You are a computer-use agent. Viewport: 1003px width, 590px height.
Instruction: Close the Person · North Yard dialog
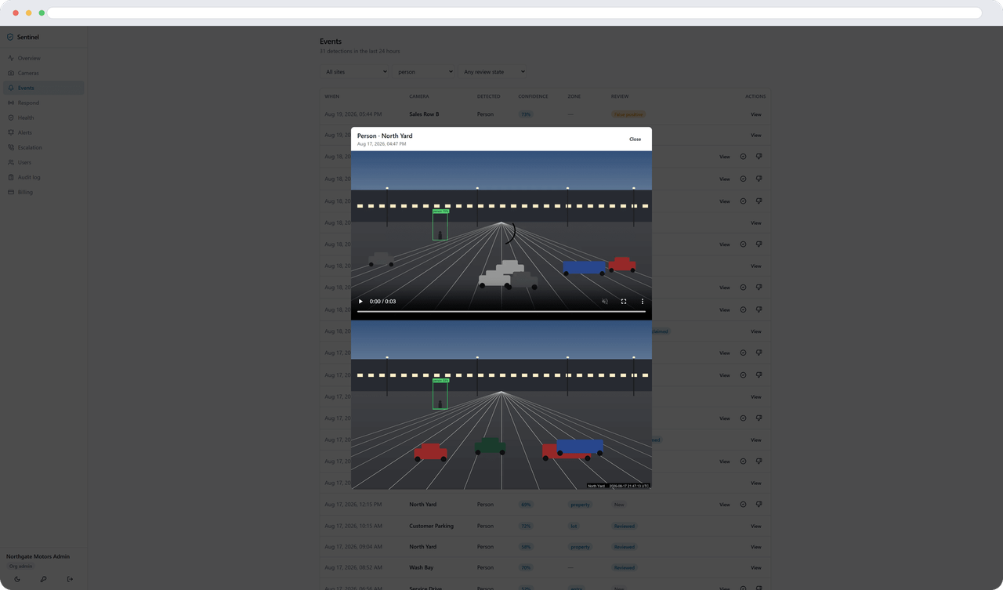635,139
